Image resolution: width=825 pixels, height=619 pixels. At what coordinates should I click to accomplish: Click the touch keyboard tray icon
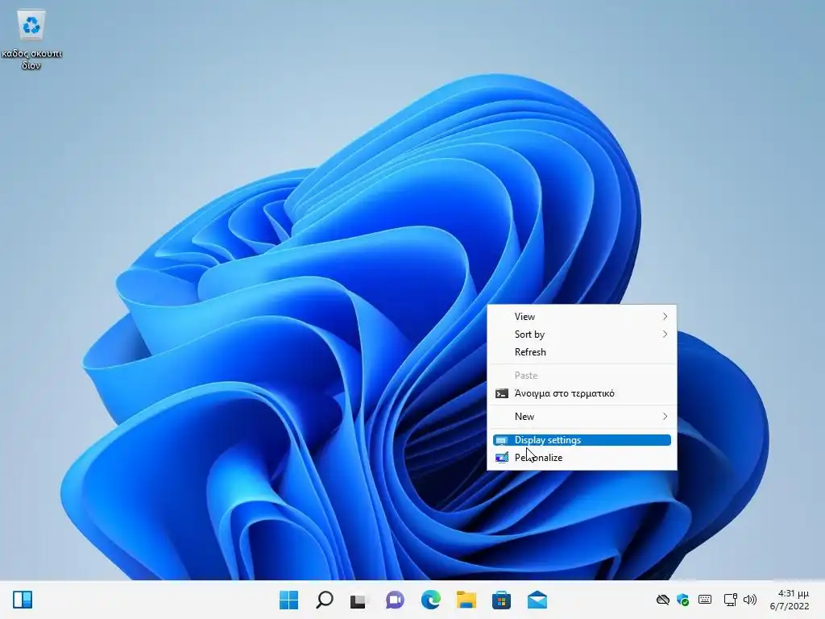pyautogui.click(x=705, y=599)
